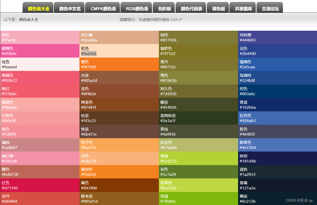Screen dimensions: 317x205
Task: Click the #f7acbc pink swatch
Action: coord(40,37)
